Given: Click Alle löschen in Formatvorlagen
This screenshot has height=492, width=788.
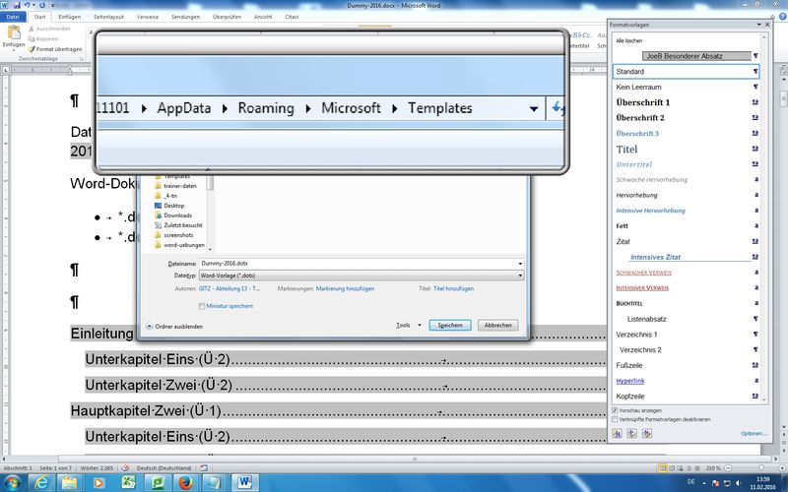Looking at the screenshot, I should point(629,40).
